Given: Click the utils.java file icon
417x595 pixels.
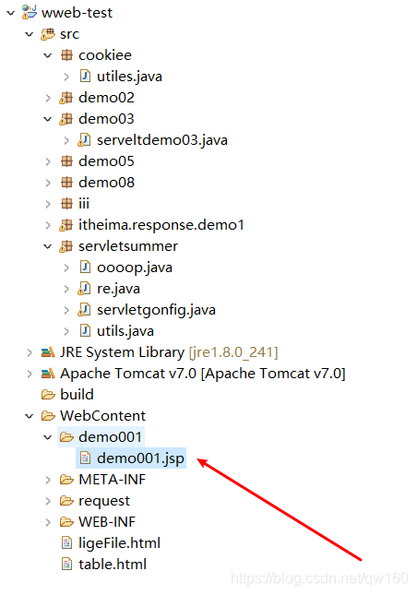Looking at the screenshot, I should (x=85, y=331).
